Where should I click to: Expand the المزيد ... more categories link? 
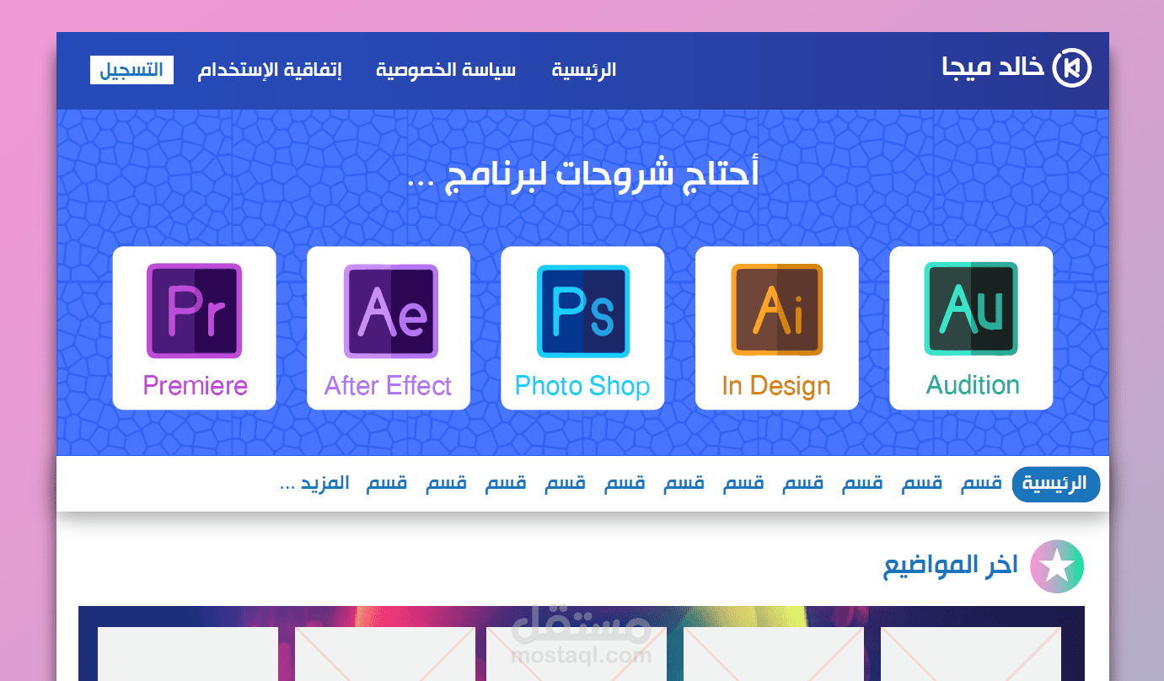pos(314,484)
